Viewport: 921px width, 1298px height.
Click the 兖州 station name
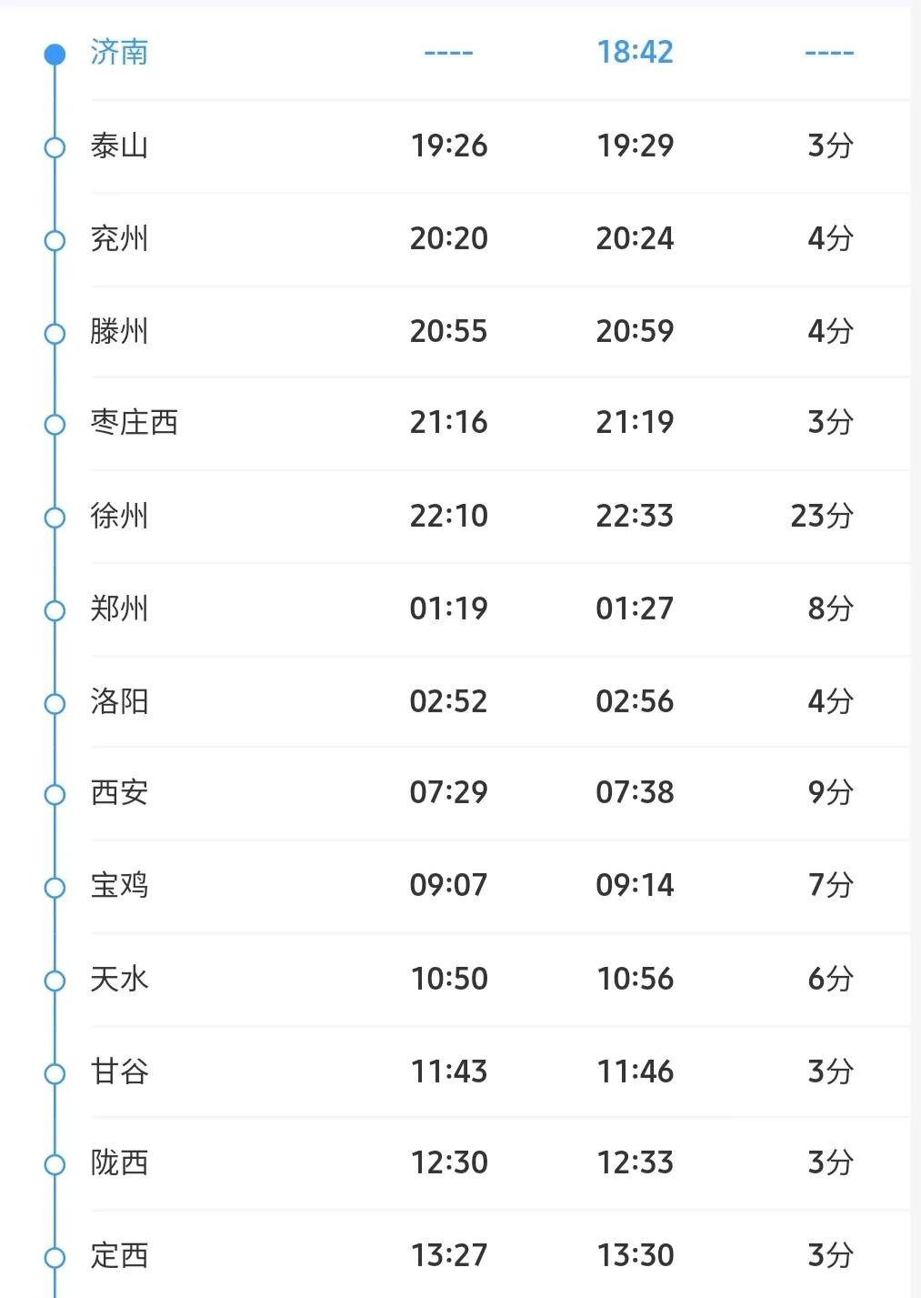[119, 239]
